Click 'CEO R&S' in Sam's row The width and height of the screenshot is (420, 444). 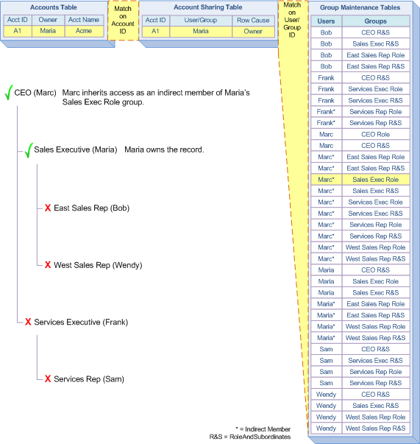[376, 349]
